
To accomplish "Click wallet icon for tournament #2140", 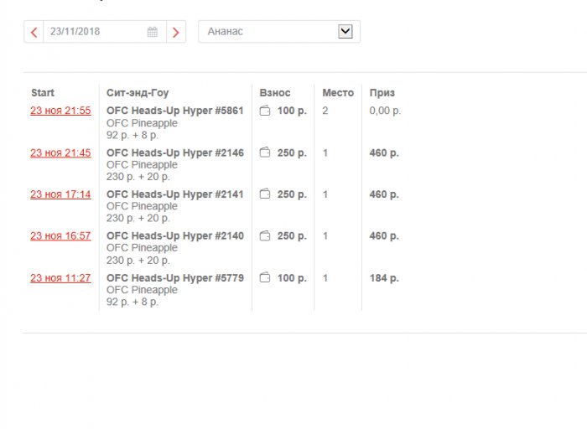I will [x=265, y=235].
